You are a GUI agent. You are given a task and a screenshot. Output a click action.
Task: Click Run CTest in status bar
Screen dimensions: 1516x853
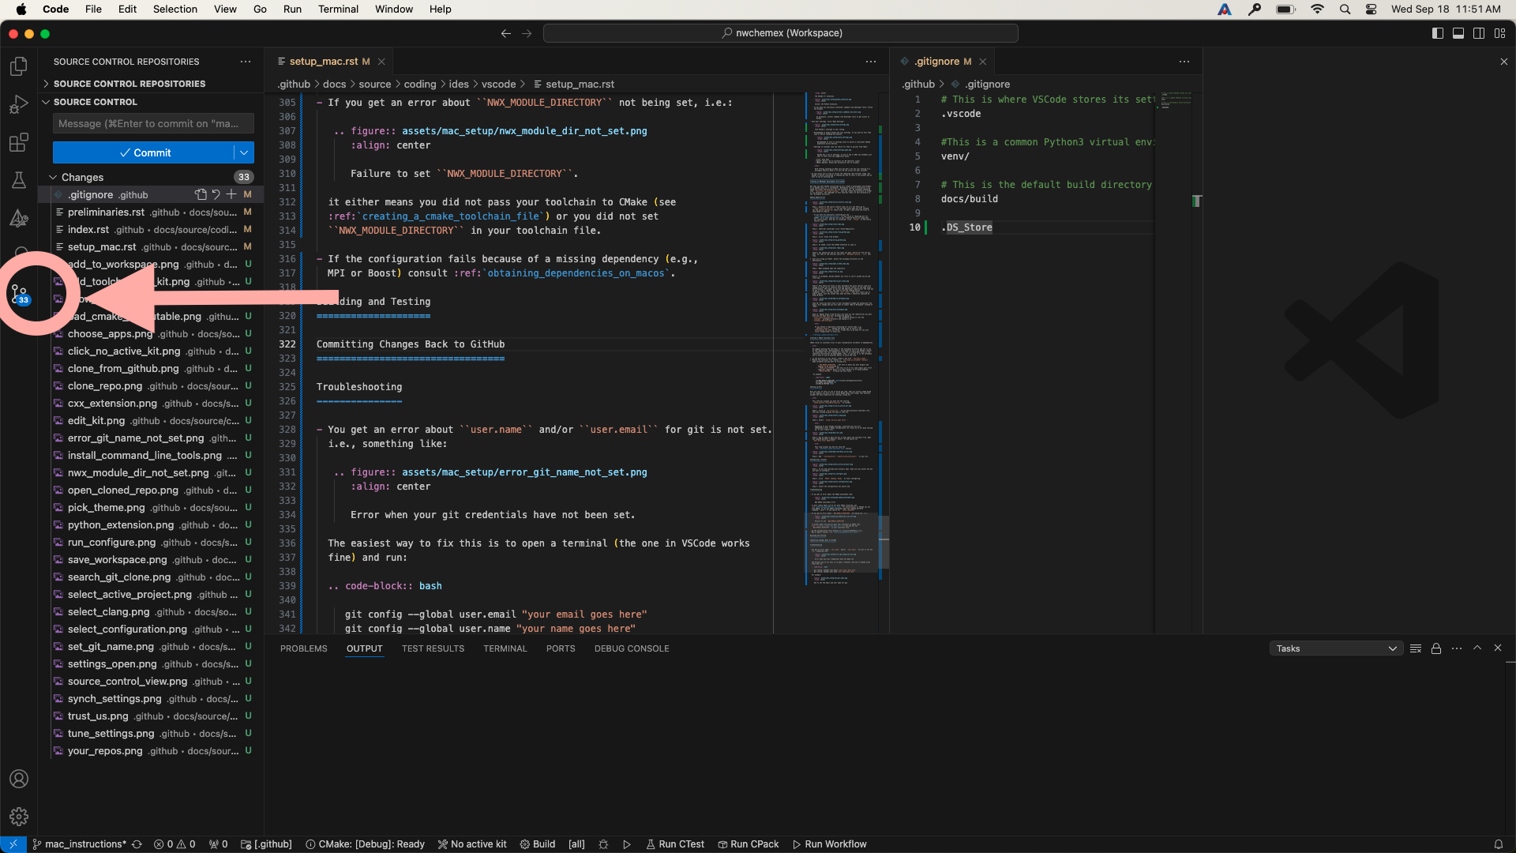[x=675, y=844]
